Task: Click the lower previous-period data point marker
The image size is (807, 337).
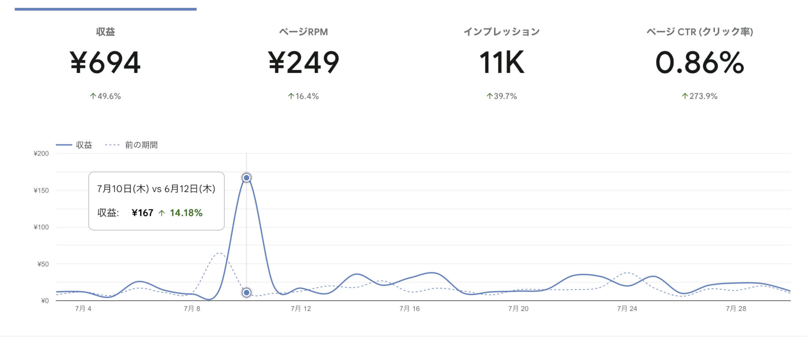Action: click(x=247, y=292)
